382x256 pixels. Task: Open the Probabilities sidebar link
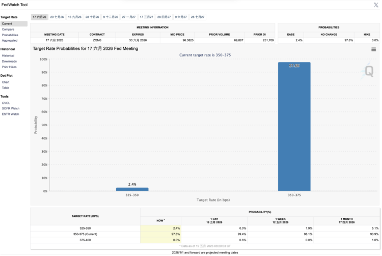pos(10,35)
